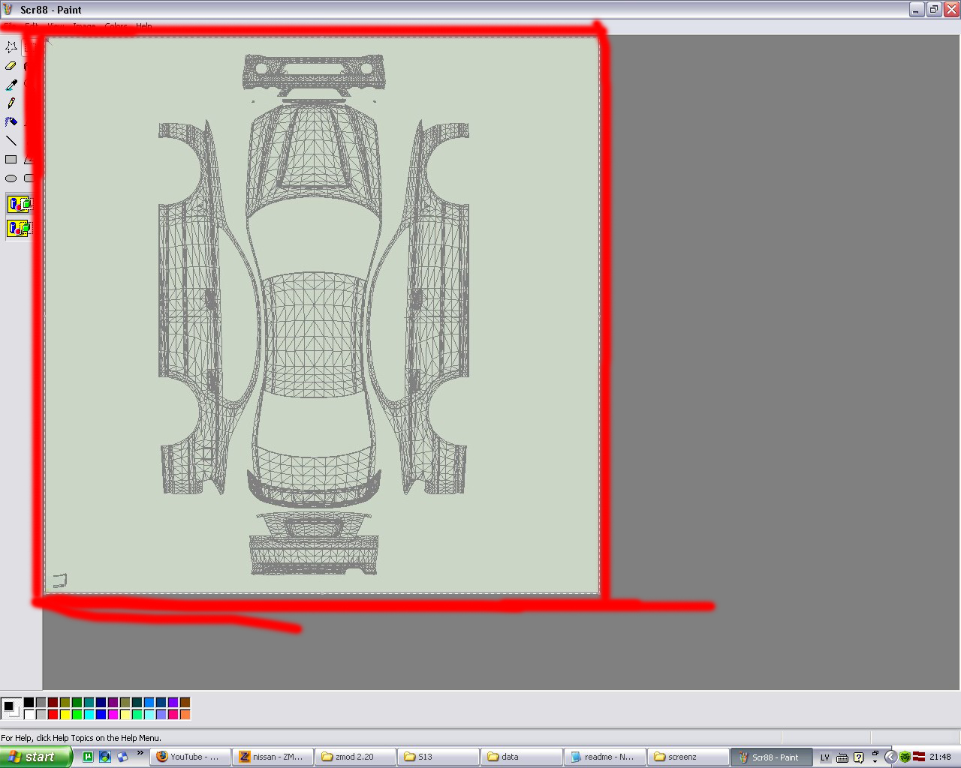Screen dimensions: 961x768
Task: Select the Free-Form Select tool
Action: [x=11, y=46]
